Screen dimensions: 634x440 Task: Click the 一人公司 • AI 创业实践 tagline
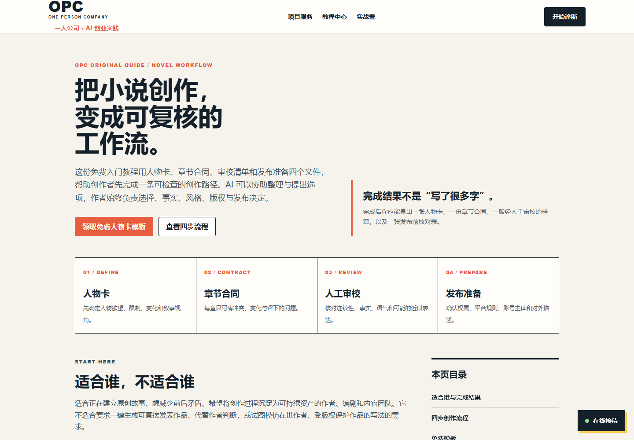pyautogui.click(x=87, y=28)
